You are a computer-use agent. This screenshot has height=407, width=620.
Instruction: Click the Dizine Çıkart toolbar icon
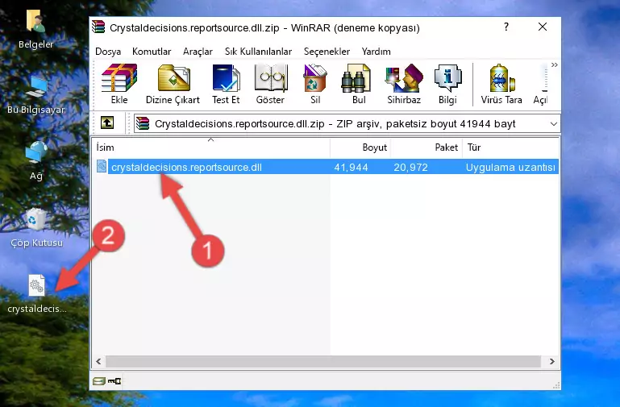pos(173,84)
